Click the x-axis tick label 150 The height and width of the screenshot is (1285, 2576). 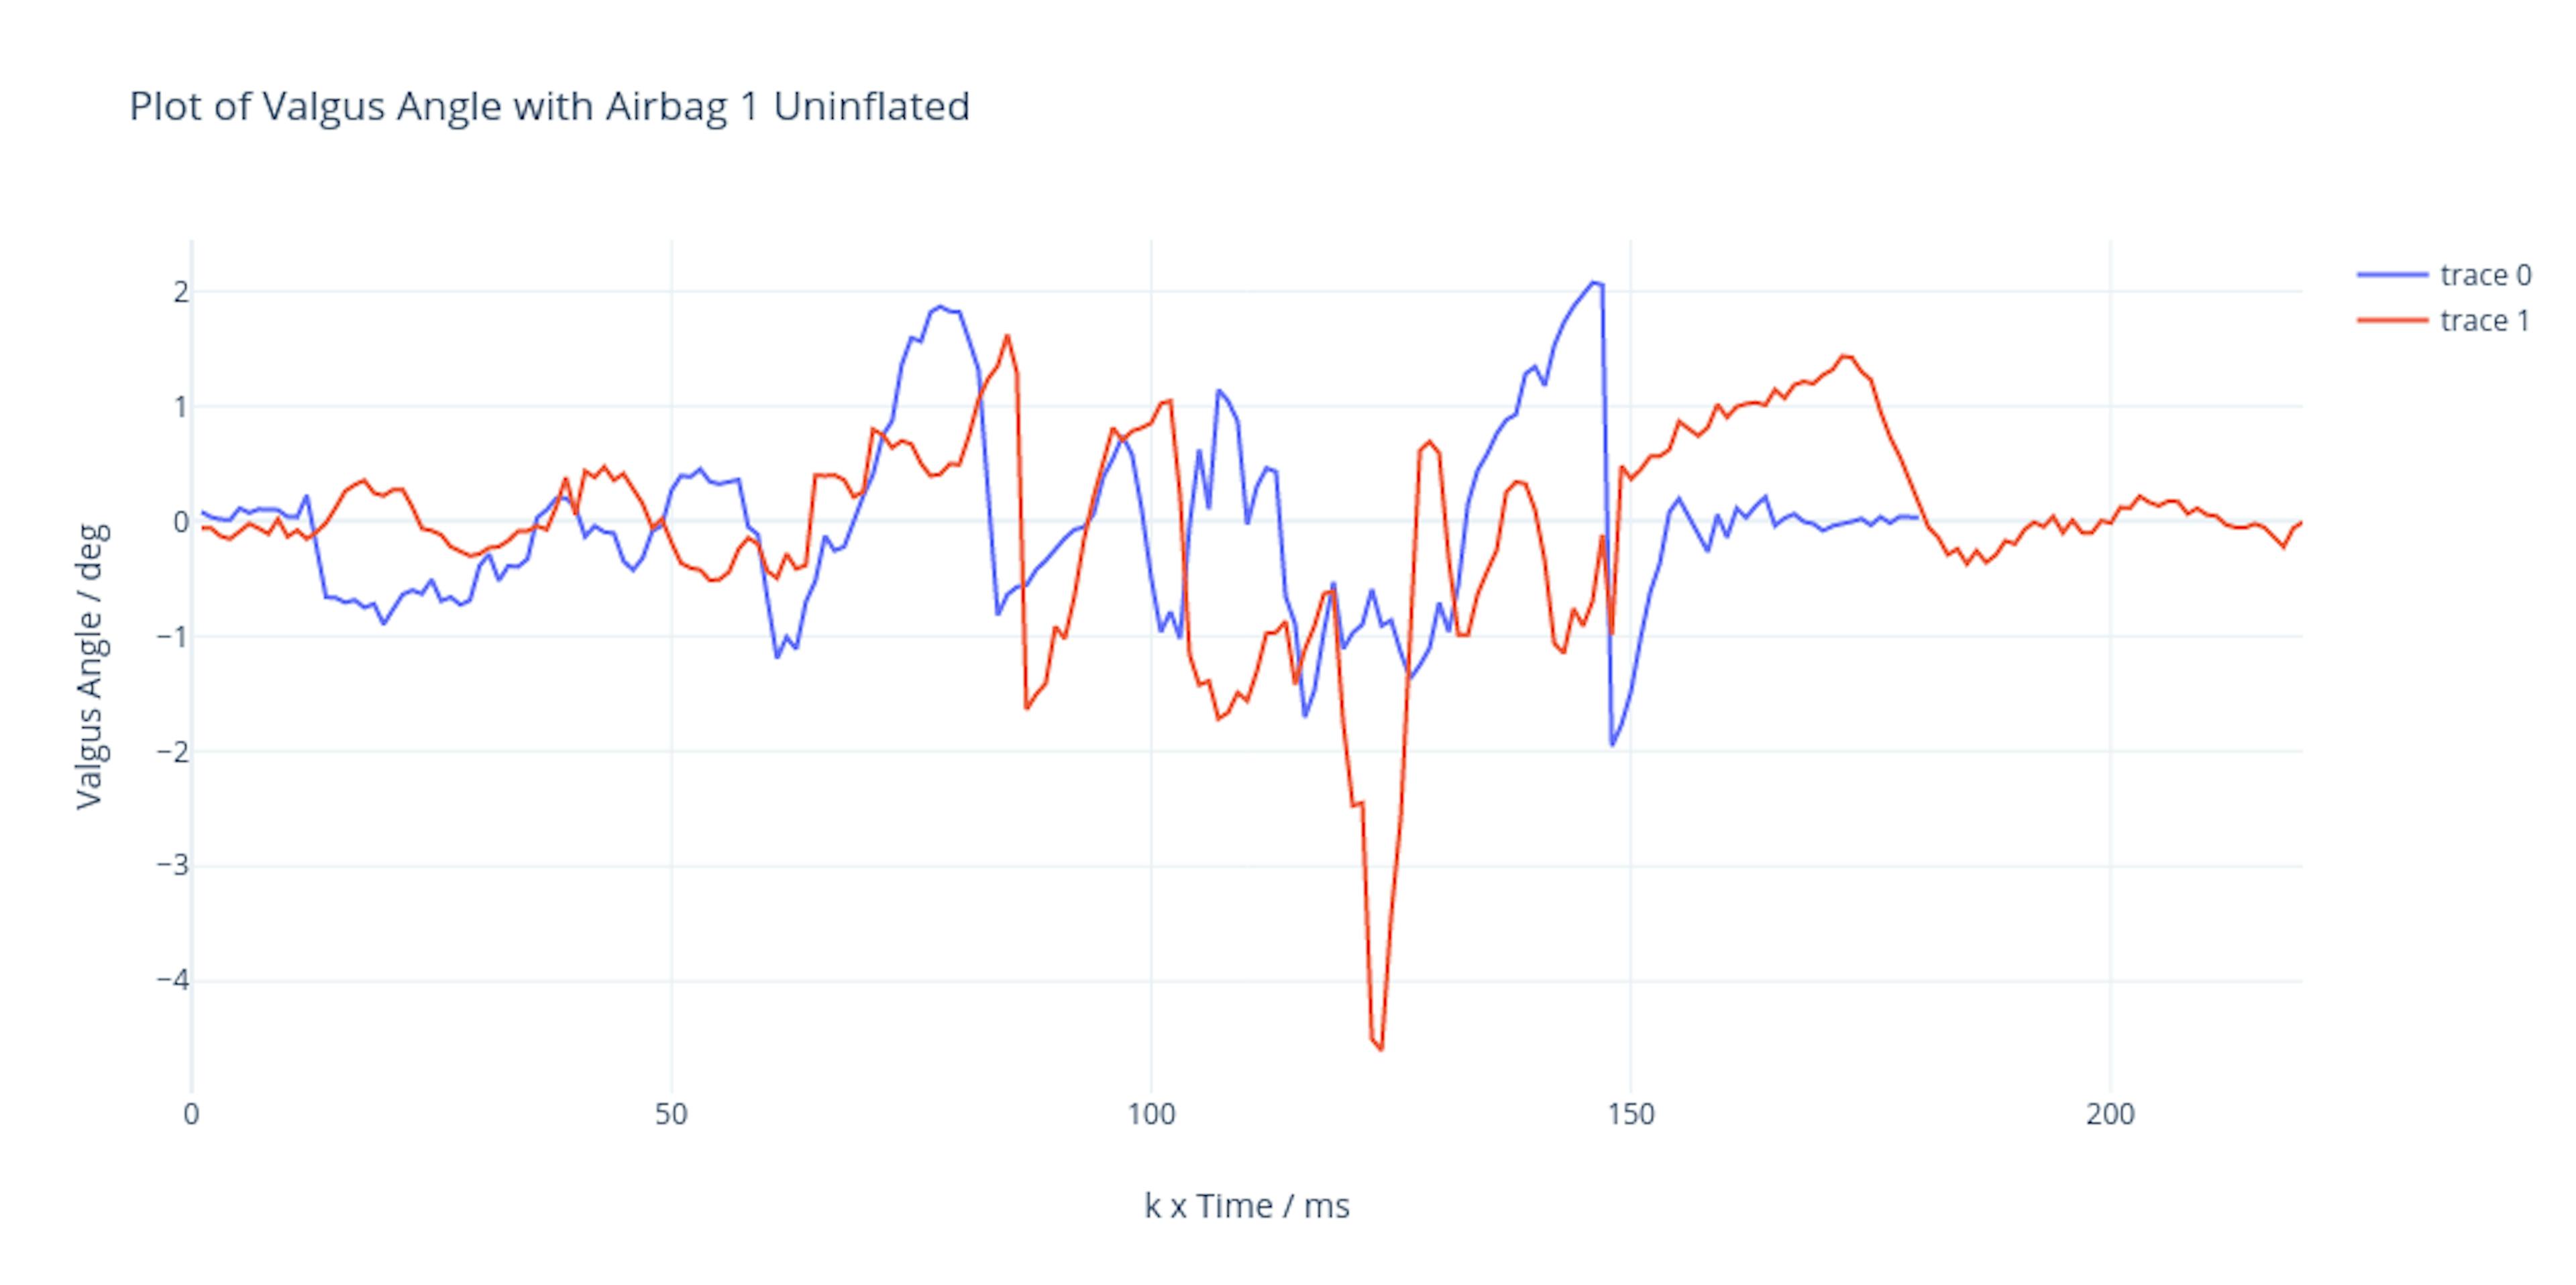tap(1631, 1114)
